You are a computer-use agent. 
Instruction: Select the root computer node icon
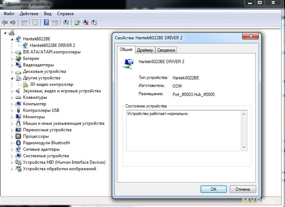click(x=12, y=33)
